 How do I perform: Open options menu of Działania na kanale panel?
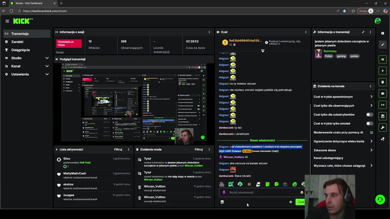tap(370, 86)
